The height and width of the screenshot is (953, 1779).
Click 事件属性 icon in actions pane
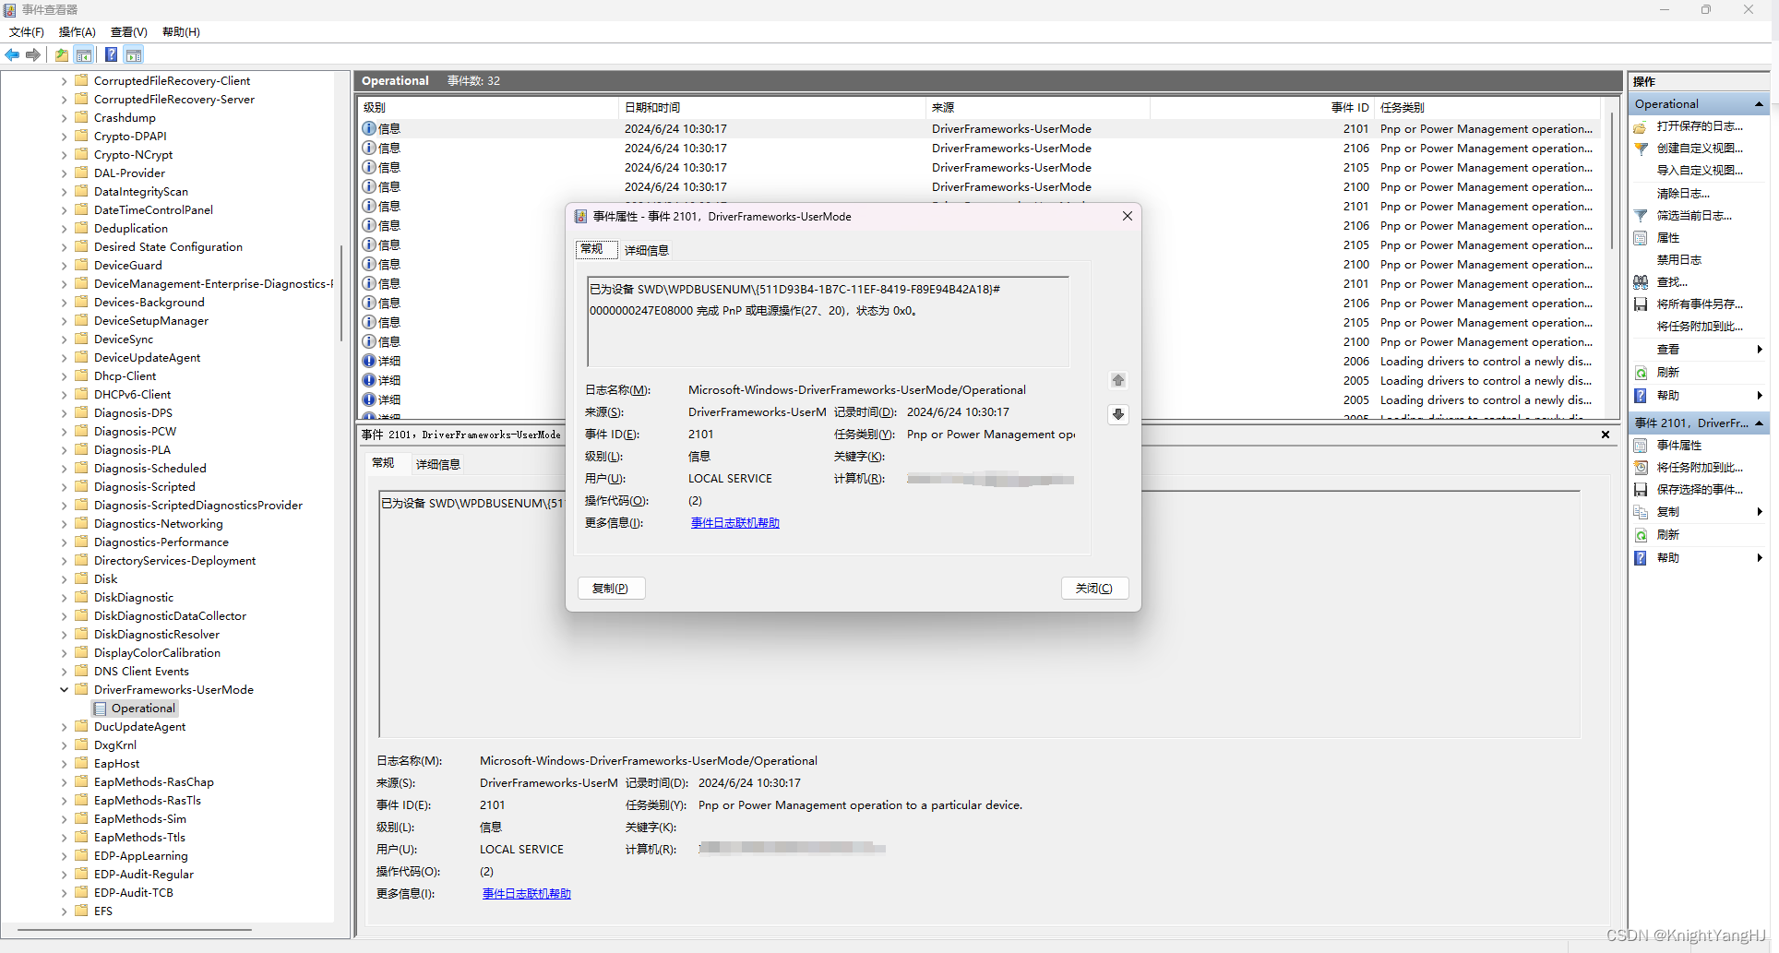click(x=1641, y=446)
